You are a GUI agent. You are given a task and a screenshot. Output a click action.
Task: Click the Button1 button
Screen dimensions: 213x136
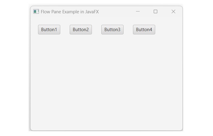(49, 30)
